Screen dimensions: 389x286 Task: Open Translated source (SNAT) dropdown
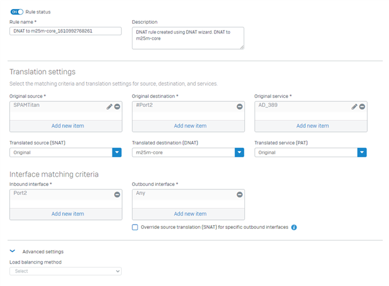[x=66, y=152]
